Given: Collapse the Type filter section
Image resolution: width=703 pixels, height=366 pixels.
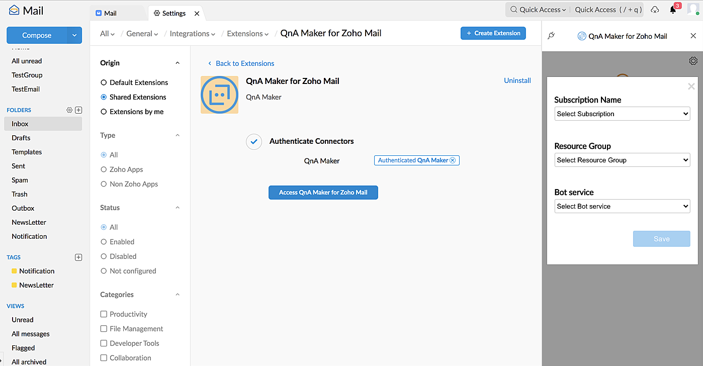Looking at the screenshot, I should [x=177, y=135].
